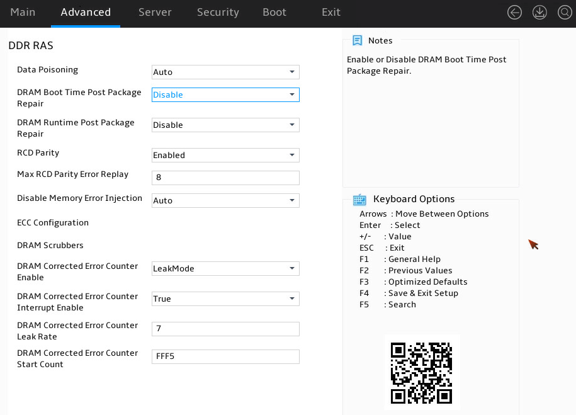The width and height of the screenshot is (576, 415).
Task: Click the '+/- : Value' line
Action: [385, 236]
